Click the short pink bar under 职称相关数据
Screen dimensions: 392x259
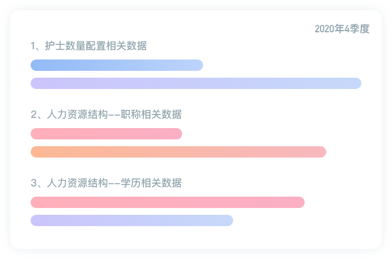(x=106, y=134)
